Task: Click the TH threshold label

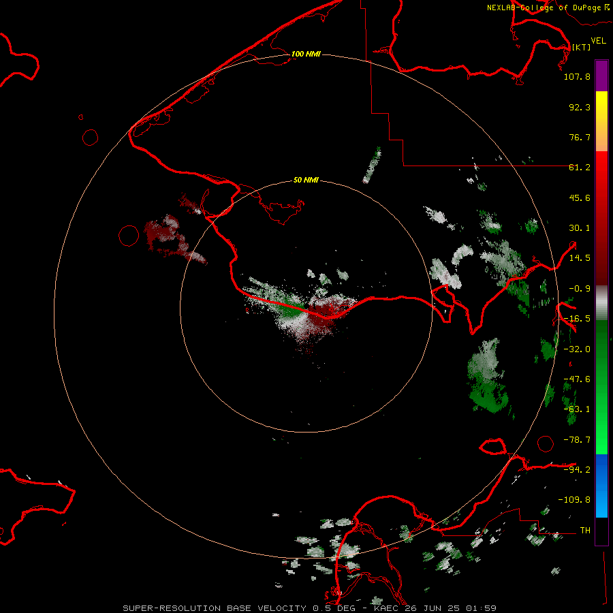Action: coord(585,531)
